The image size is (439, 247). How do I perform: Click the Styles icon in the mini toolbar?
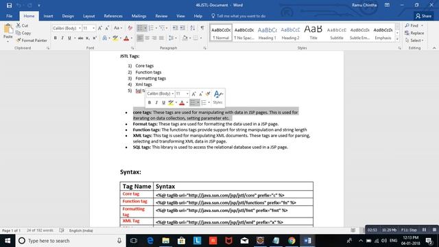click(x=217, y=97)
